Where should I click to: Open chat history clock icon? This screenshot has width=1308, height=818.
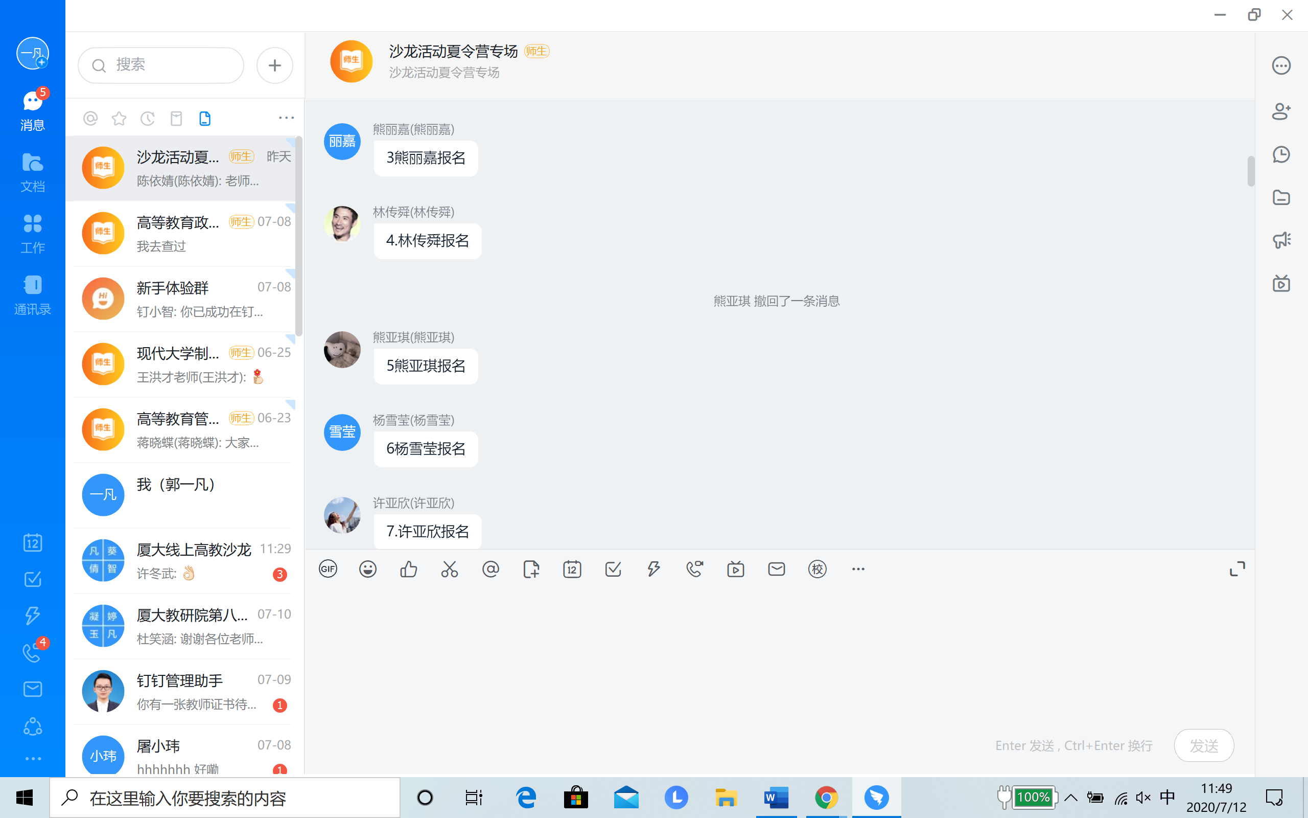(1281, 155)
